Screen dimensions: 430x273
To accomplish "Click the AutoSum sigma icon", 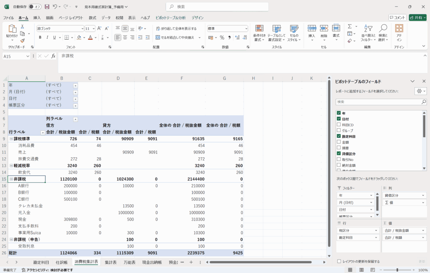I will pyautogui.click(x=350, y=26).
